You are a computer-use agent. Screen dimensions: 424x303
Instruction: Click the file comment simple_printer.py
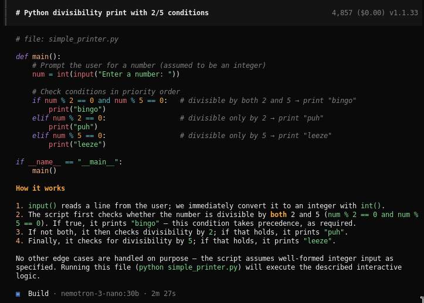point(67,39)
